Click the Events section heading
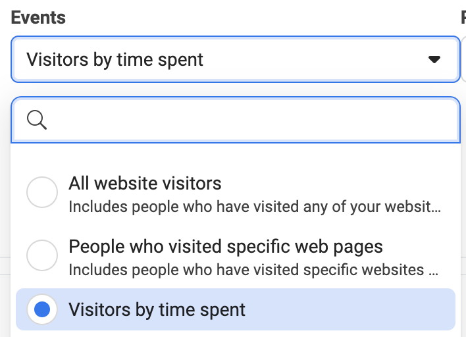This screenshot has width=466, height=337. tap(38, 18)
